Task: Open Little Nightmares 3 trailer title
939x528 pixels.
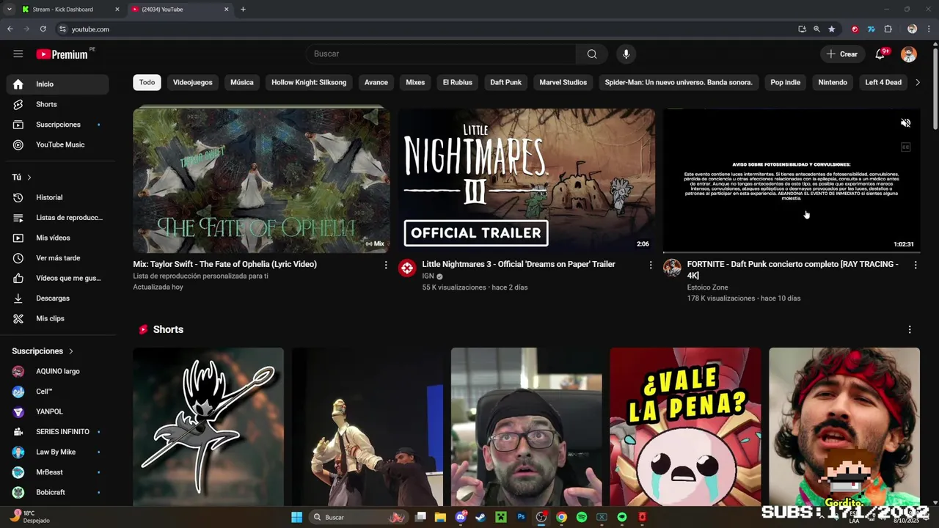Action: pyautogui.click(x=519, y=264)
